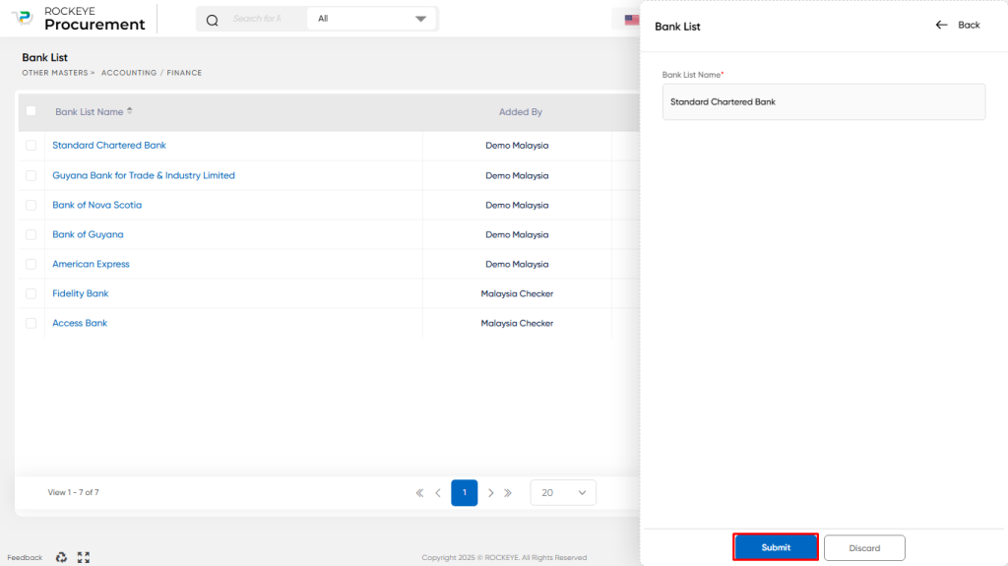Open the American Express link

(91, 265)
